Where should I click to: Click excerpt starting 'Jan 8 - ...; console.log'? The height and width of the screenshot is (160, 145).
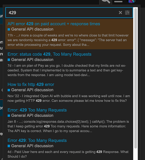pyautogui.click(x=68, y=126)
